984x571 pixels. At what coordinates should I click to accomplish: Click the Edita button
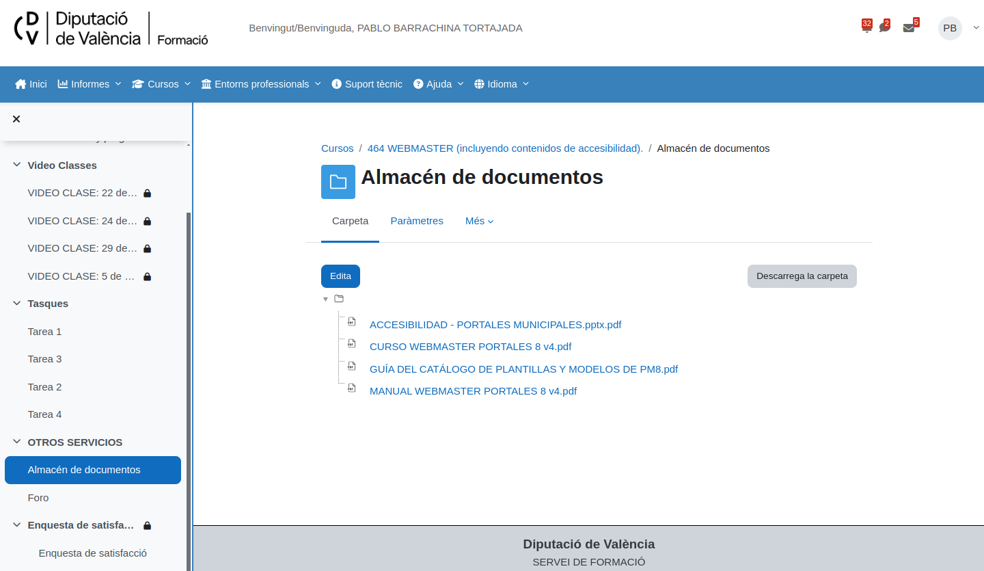click(340, 276)
